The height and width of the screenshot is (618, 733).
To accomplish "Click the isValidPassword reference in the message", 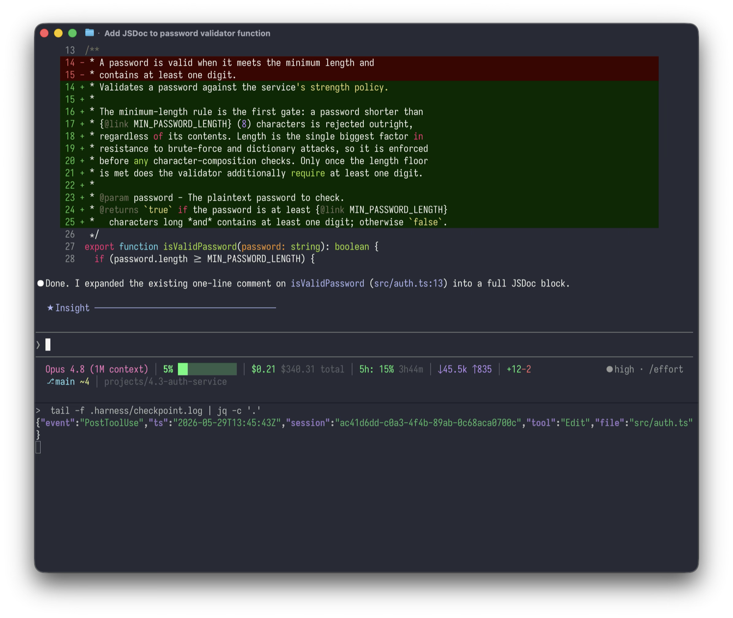I will point(328,284).
